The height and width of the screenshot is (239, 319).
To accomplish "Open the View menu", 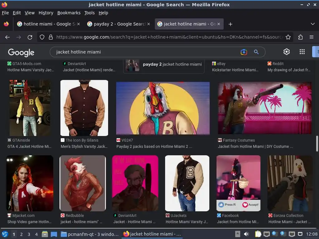I will click(x=30, y=13).
